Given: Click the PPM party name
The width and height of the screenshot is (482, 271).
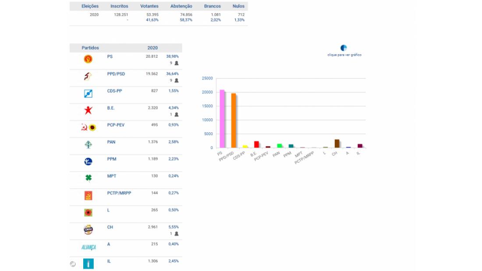Looking at the screenshot, I should pos(112,159).
